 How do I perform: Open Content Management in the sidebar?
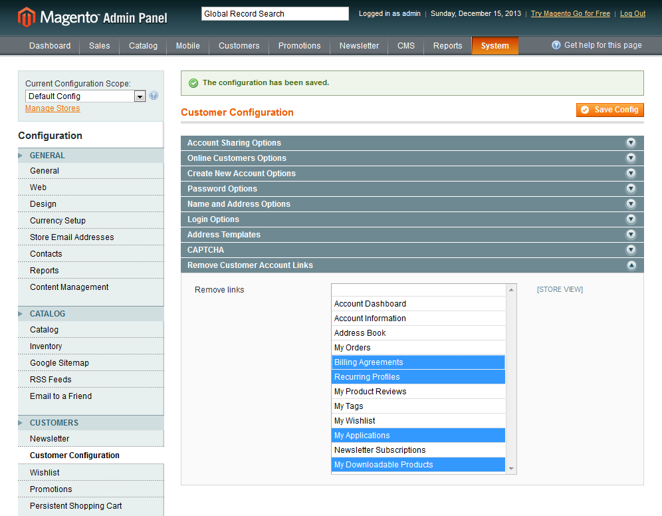point(91,287)
